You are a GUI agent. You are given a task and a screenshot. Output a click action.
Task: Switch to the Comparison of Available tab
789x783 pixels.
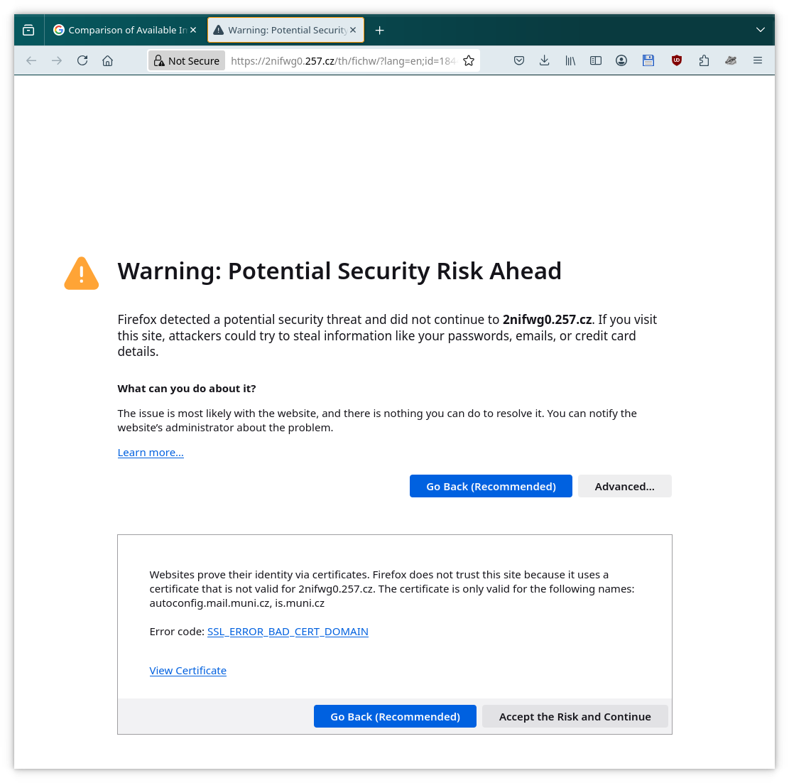[x=125, y=31]
